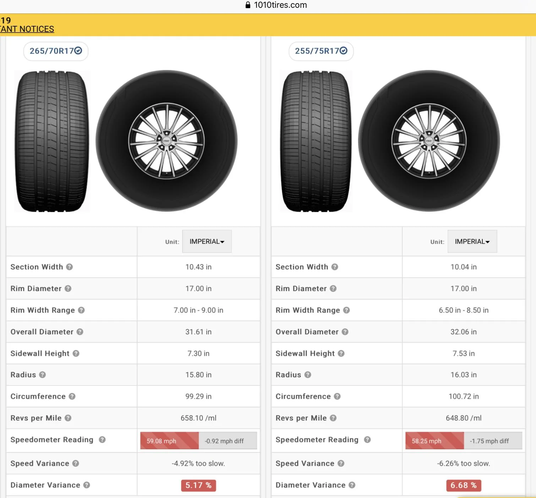Open the left tire IMPERIAL unit dropdown

coord(207,242)
